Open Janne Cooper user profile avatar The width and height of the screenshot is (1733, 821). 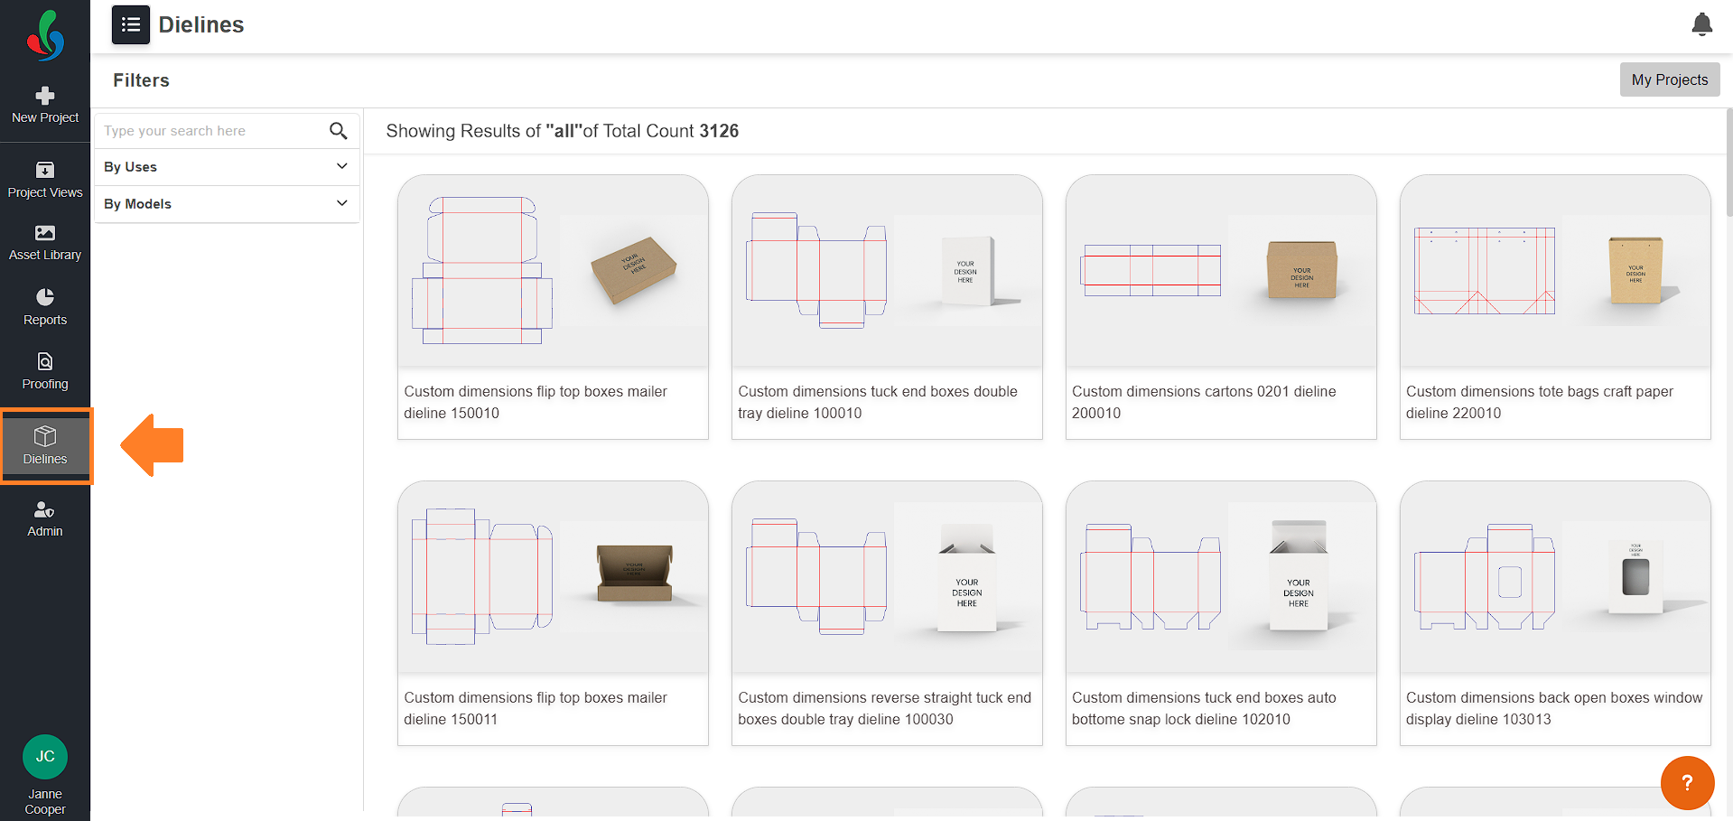tap(45, 757)
